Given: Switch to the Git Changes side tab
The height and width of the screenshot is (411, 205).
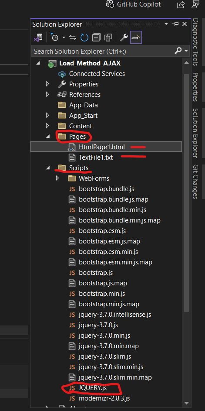Looking at the screenshot, I should tap(195, 182).
